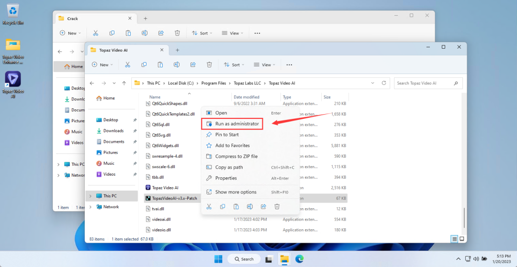Choose Pin to Start in context menu

[x=250, y=135]
